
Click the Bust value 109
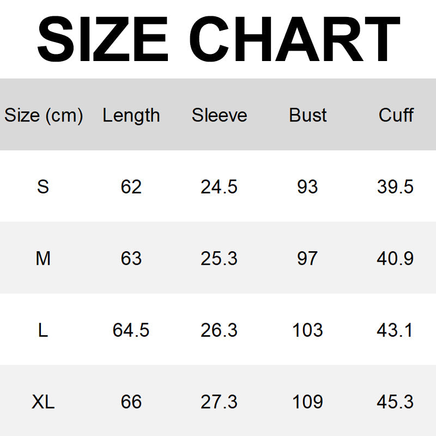(307, 402)
